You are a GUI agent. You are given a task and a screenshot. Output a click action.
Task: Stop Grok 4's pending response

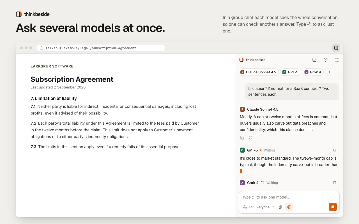click(x=335, y=183)
